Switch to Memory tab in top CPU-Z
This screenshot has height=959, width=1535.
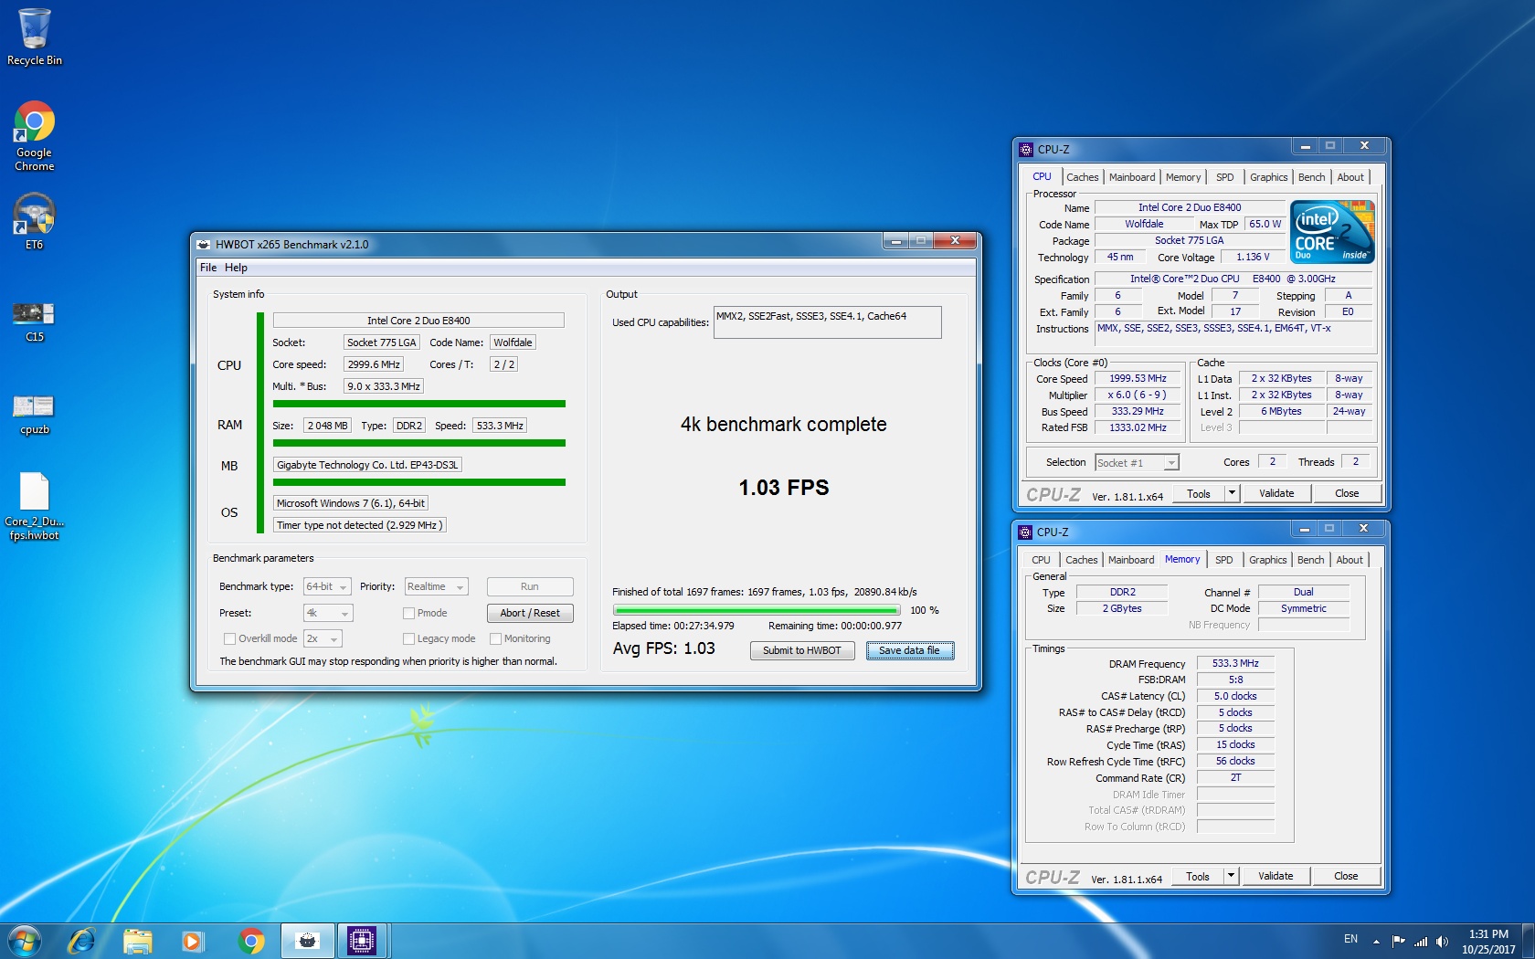(x=1183, y=177)
